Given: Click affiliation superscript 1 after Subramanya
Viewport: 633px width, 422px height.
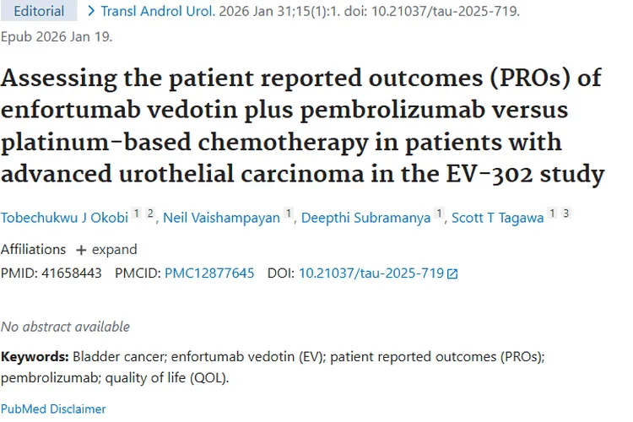Looking at the screenshot, I should [x=439, y=214].
